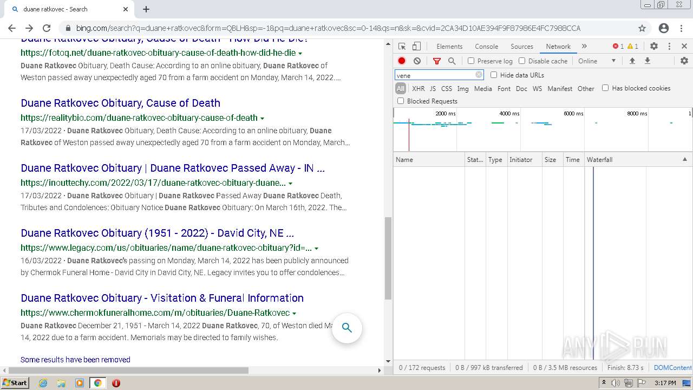
Task: Filter requests by Font
Action: [504, 88]
